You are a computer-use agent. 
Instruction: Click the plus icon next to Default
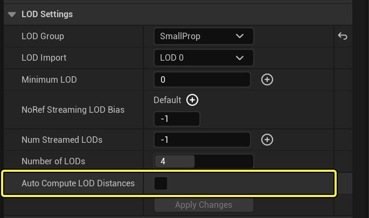click(192, 100)
